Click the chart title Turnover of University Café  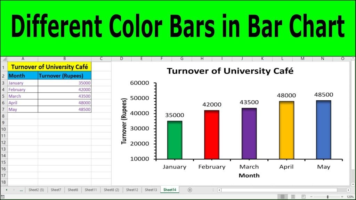point(230,71)
